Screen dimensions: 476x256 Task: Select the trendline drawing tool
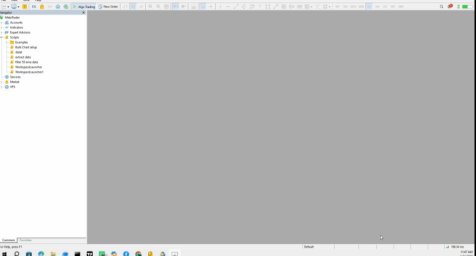click(x=236, y=6)
